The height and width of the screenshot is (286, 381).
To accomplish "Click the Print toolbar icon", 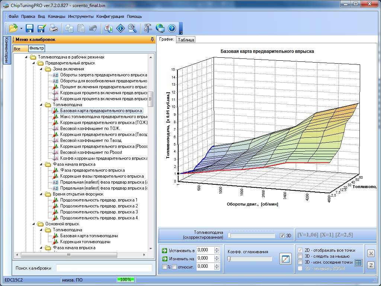I will pyautogui.click(x=54, y=28).
